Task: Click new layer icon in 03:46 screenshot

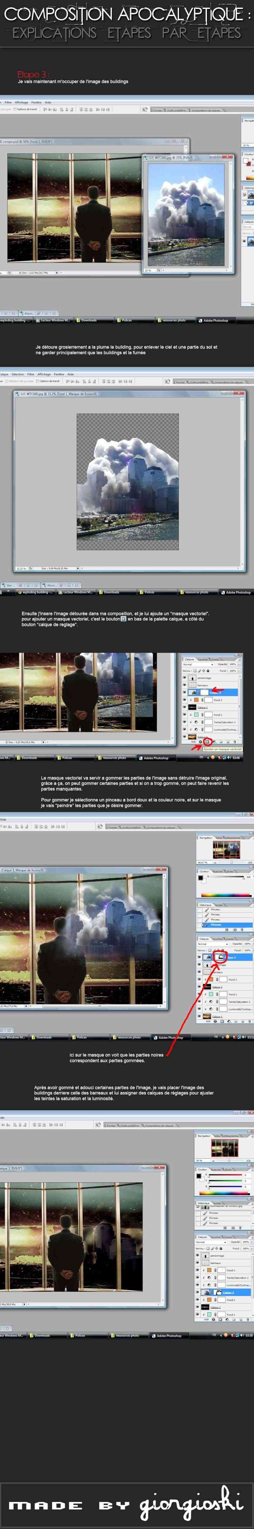Action: tap(229, 741)
